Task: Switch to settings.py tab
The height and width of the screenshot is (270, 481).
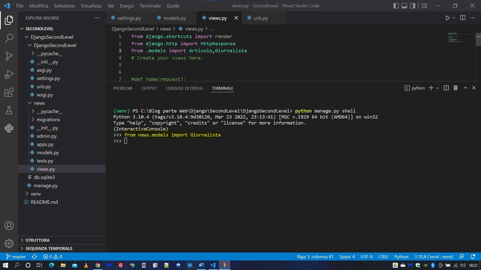Action: tap(129, 18)
